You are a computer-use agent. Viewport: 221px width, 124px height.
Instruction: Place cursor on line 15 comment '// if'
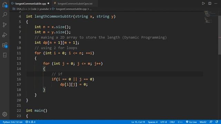click(57, 74)
